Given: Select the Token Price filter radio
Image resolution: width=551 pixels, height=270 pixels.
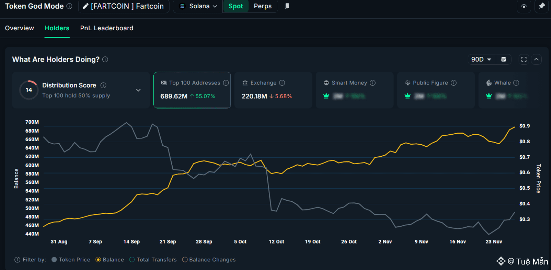Looking at the screenshot, I should pyautogui.click(x=54, y=260).
